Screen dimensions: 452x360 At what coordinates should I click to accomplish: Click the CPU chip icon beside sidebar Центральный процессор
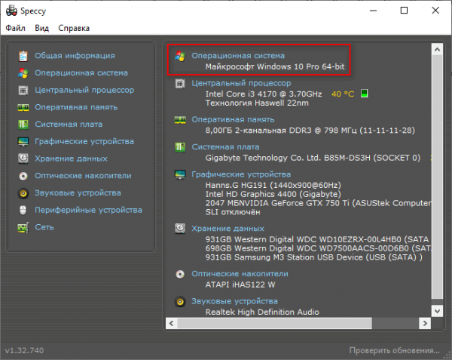[x=23, y=90]
